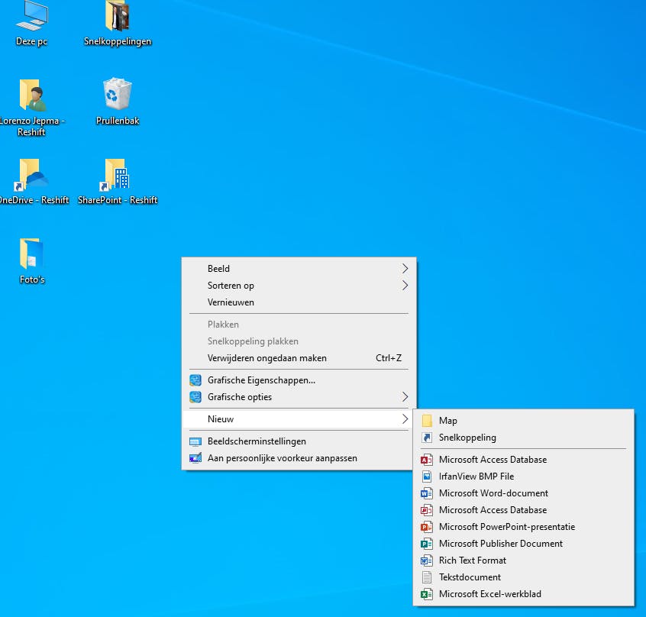Create a new Microsoft Word-document
Screen dimensions: 646x617
coord(493,493)
